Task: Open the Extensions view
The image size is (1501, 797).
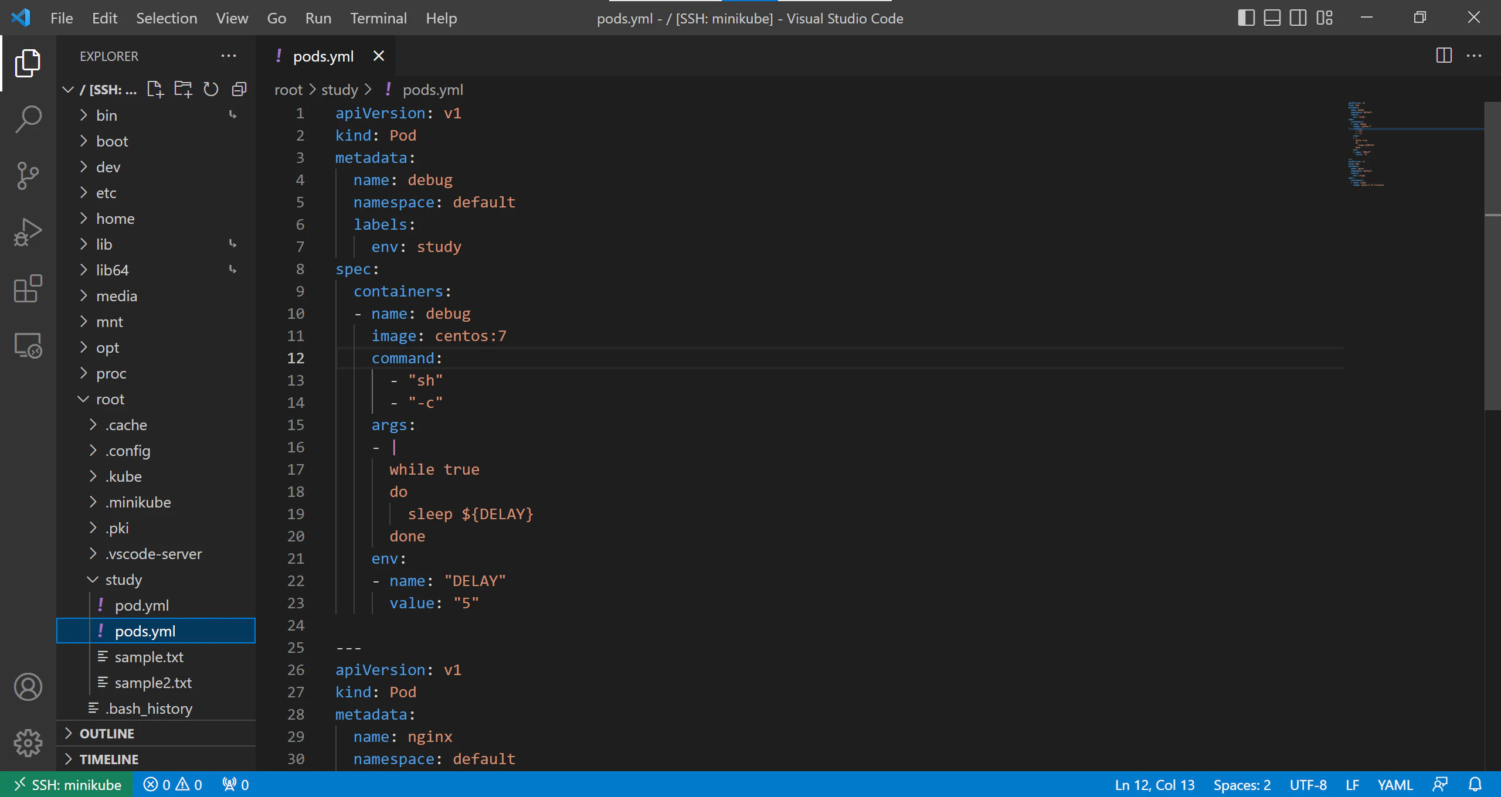Action: click(28, 288)
